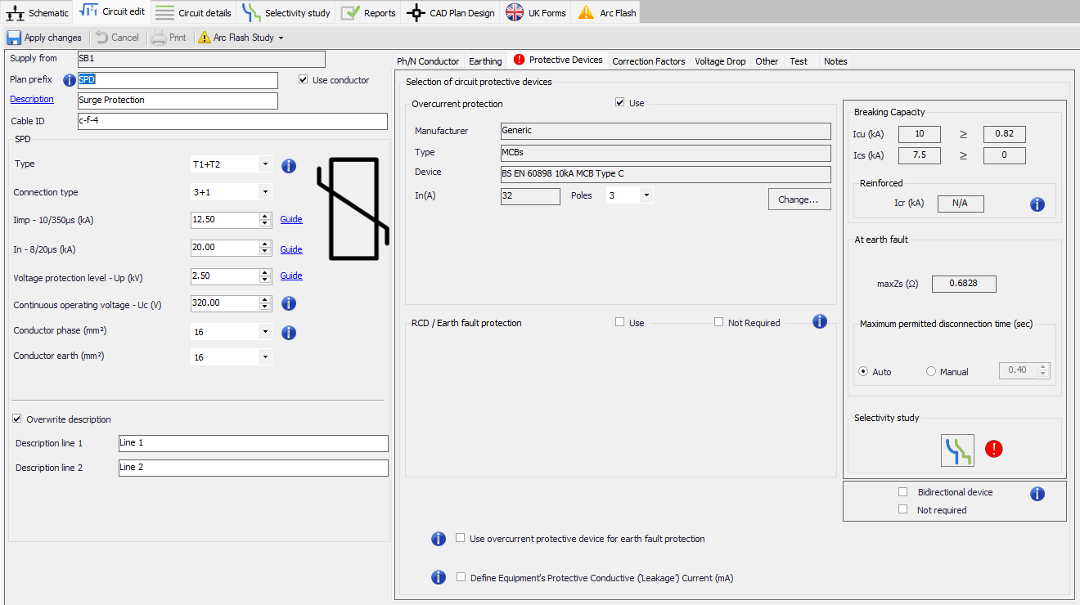Open the Other tab
This screenshot has width=1080, height=605.
pyautogui.click(x=767, y=61)
